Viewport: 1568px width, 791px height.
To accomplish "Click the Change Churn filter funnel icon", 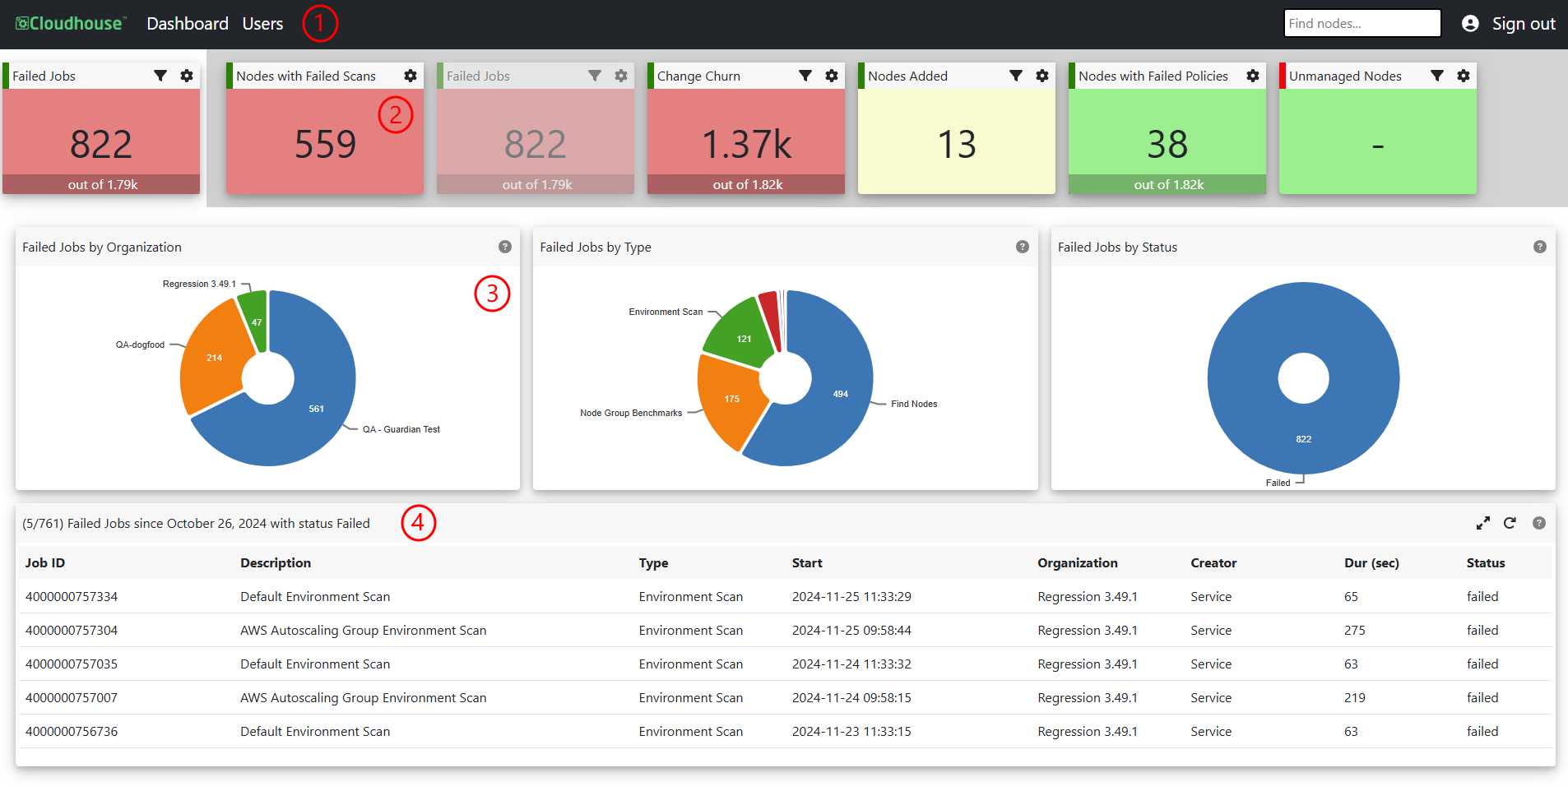I will click(805, 76).
